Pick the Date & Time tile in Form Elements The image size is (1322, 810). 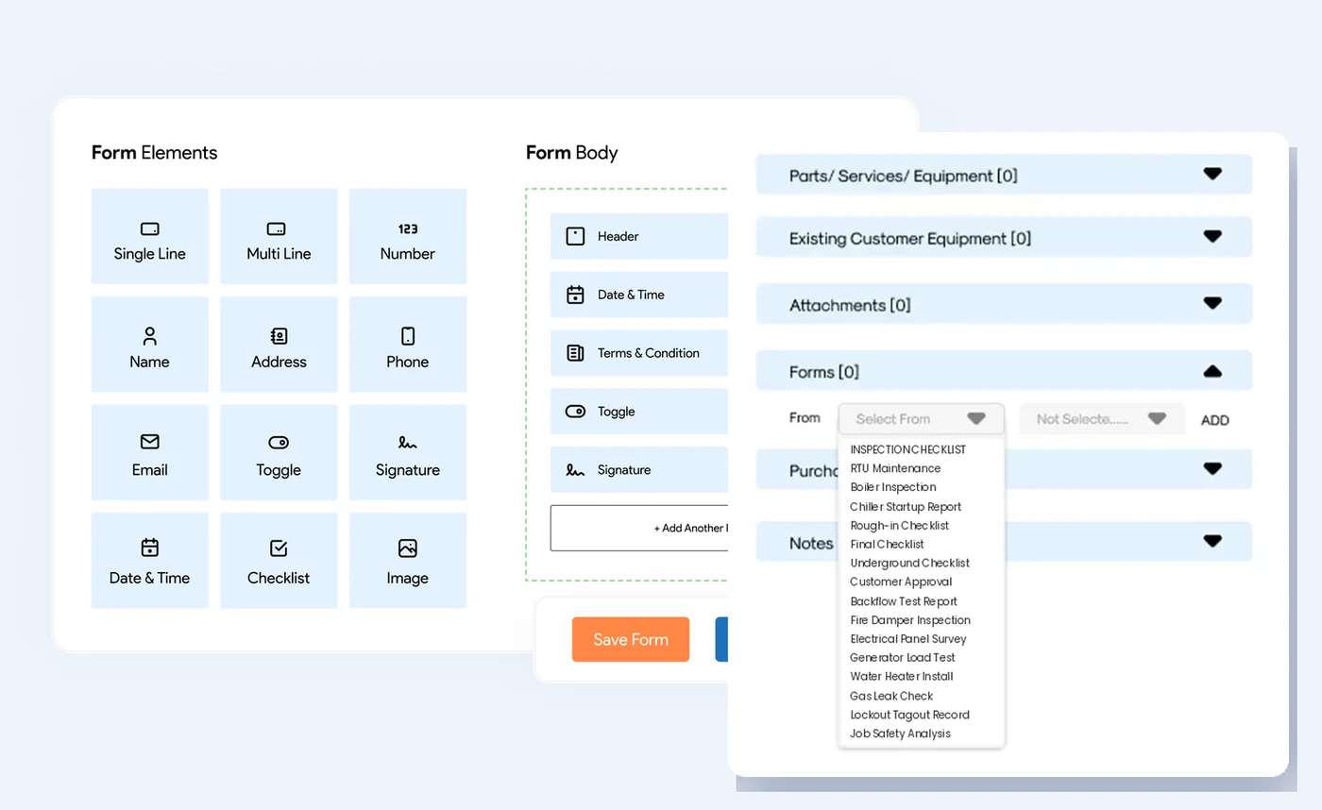(x=149, y=561)
